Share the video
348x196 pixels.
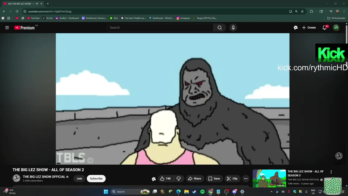[194, 179]
